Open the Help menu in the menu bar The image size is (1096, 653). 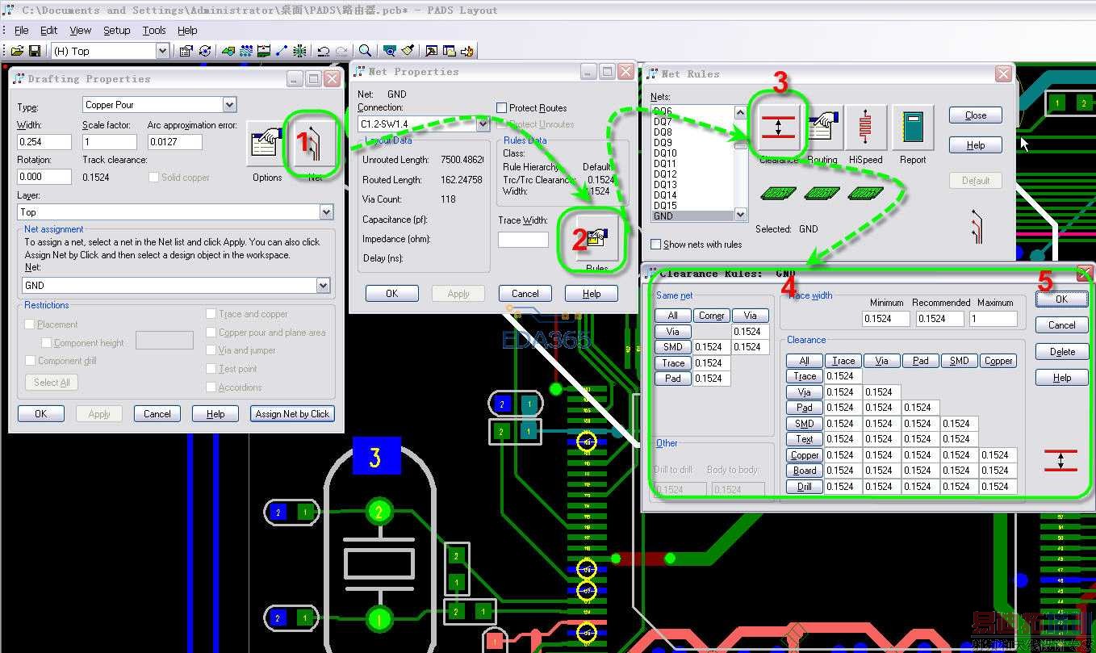pyautogui.click(x=187, y=30)
